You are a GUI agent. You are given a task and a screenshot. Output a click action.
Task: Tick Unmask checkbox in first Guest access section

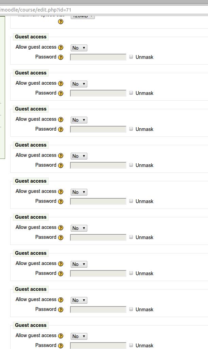coord(131,57)
